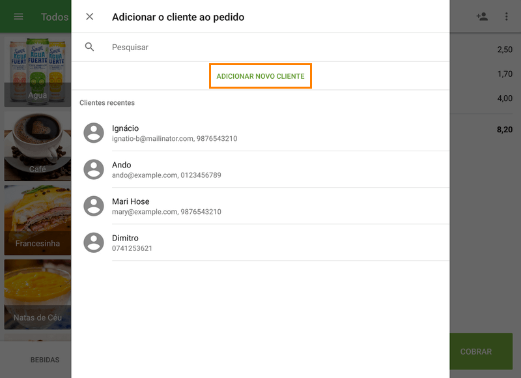Select Ignácio's avatar icon
521x378 pixels.
[x=93, y=132]
